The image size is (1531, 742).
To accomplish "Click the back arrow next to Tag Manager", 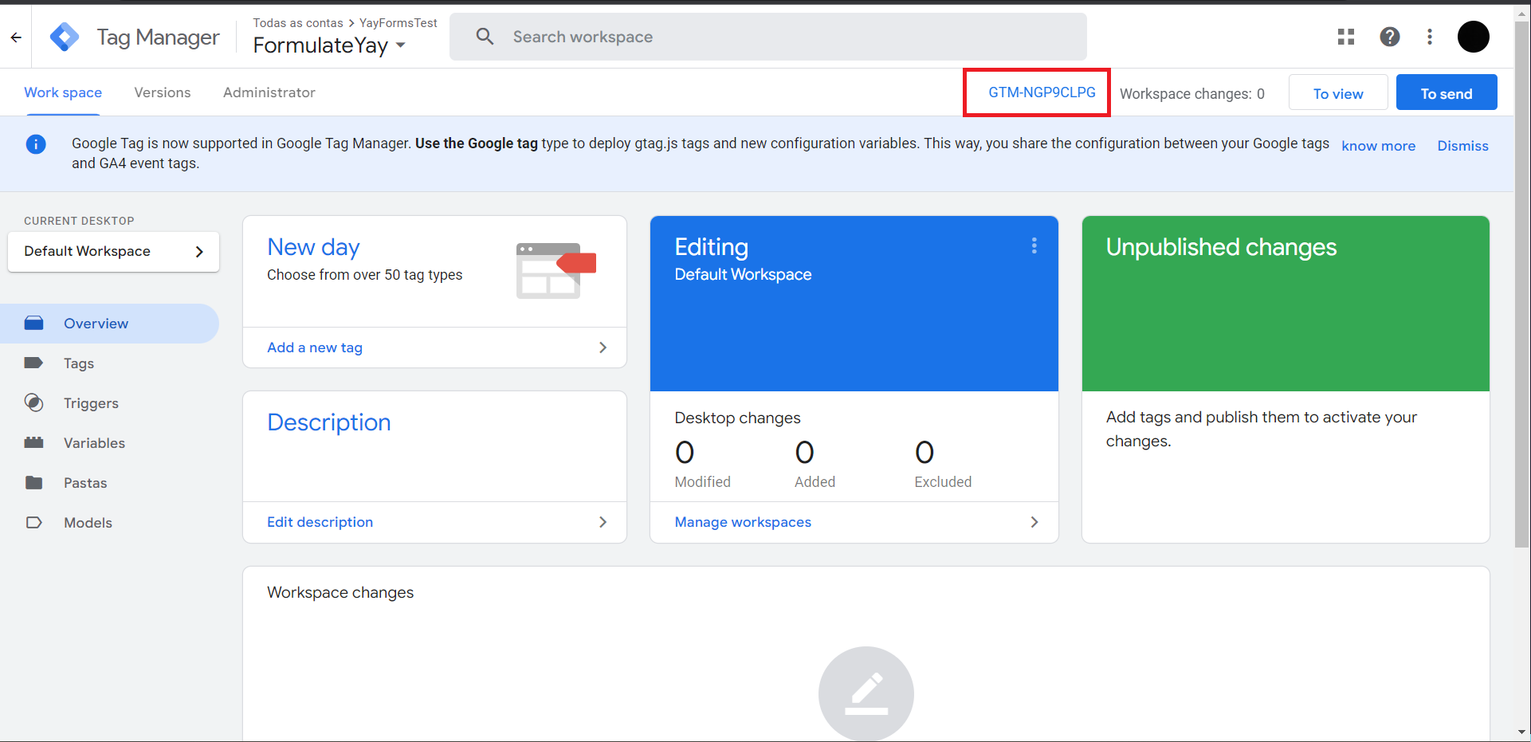I will point(15,37).
